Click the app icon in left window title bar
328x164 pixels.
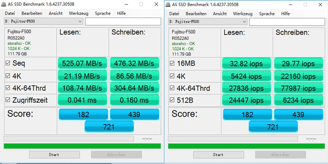point(3,4)
